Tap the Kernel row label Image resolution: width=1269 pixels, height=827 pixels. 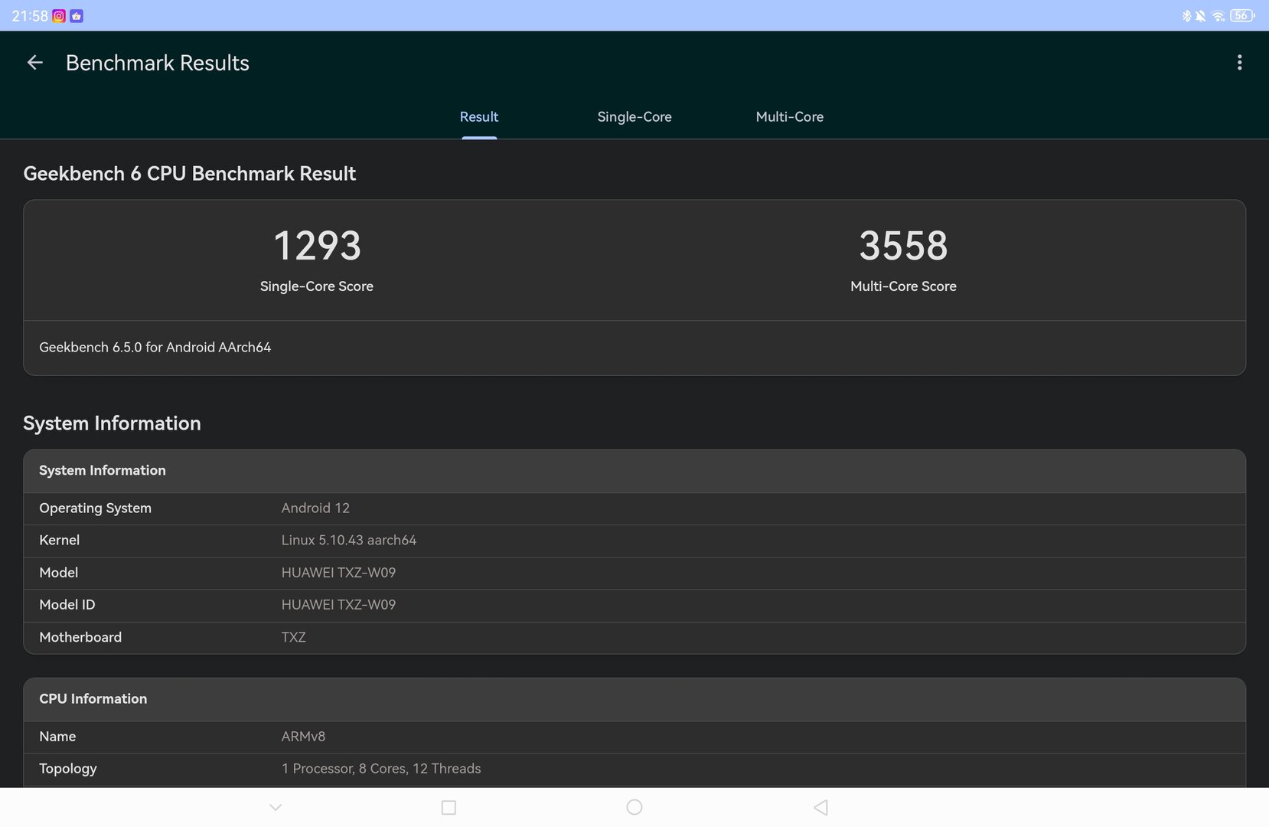point(60,541)
